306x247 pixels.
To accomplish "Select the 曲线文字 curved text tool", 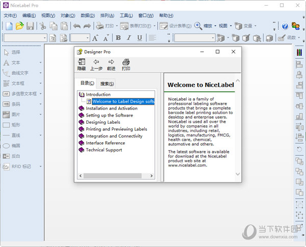I will [x=16, y=73].
